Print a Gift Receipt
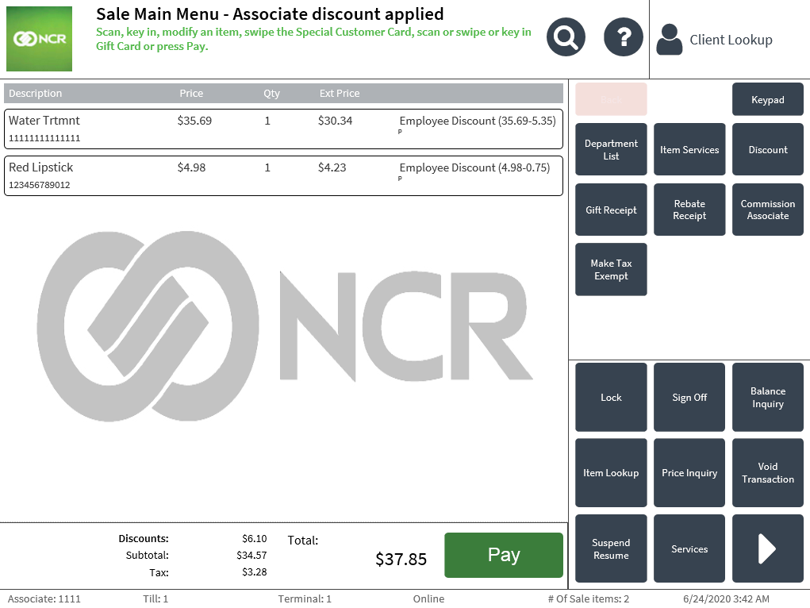Image resolution: width=810 pixels, height=608 pixels. tap(611, 210)
